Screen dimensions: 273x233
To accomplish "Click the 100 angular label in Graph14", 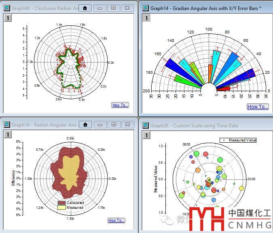I will [x=209, y=29].
